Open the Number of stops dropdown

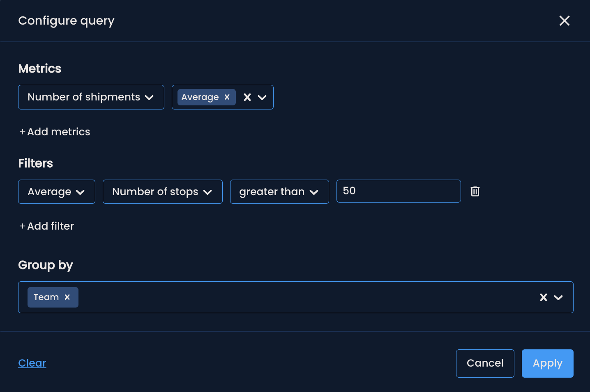click(x=162, y=191)
